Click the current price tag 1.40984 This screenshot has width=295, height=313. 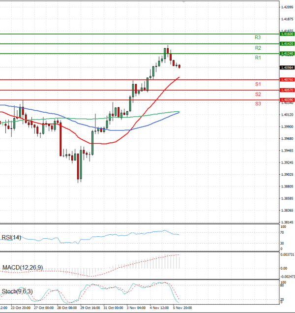(x=287, y=68)
